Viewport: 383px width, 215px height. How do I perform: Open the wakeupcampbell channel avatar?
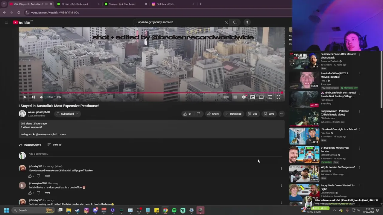(22, 114)
